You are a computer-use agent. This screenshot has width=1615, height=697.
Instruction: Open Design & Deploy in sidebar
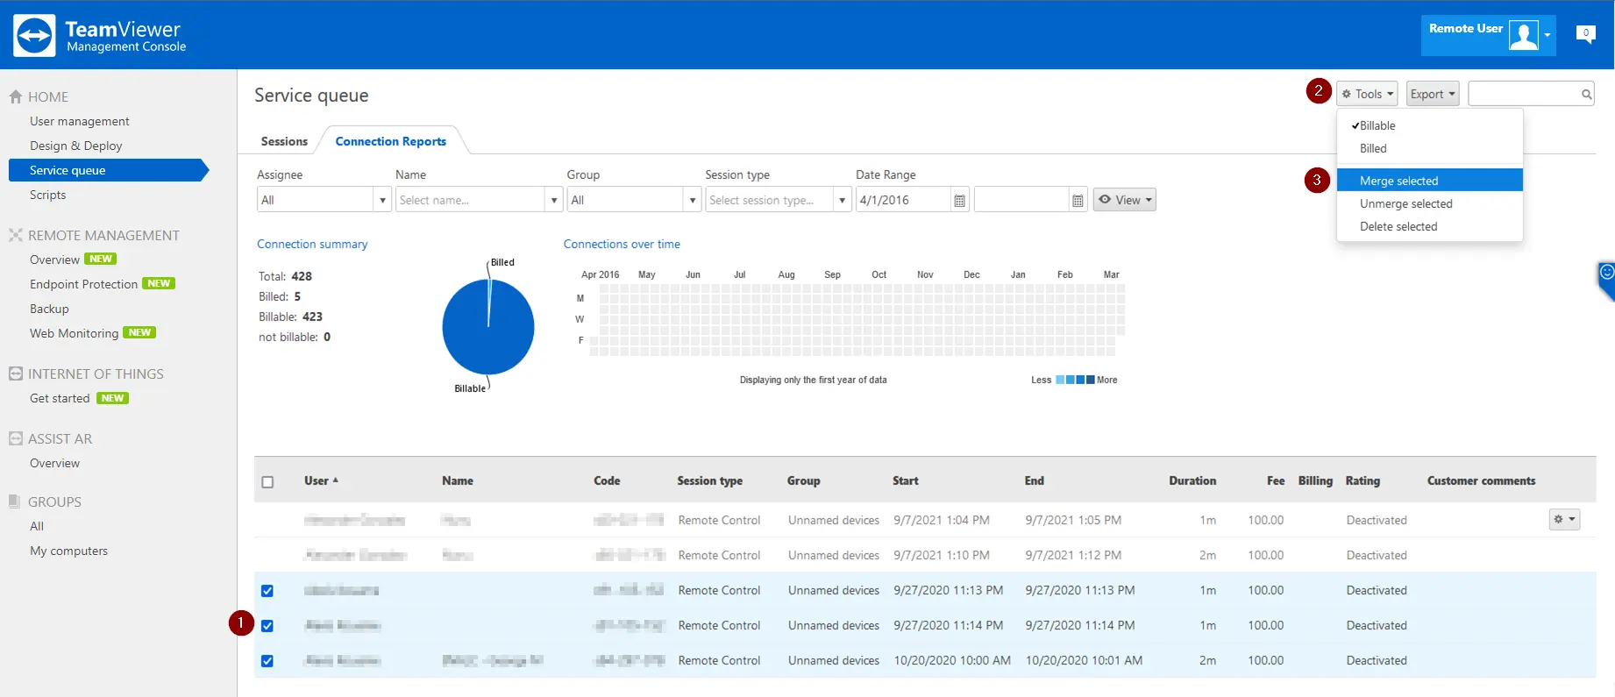click(75, 146)
